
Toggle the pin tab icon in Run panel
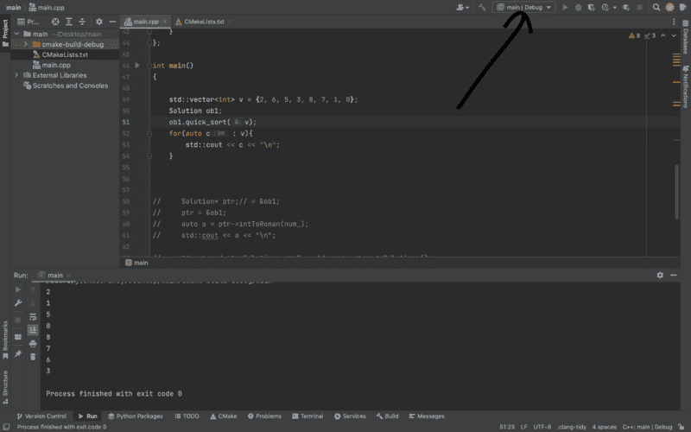point(18,355)
